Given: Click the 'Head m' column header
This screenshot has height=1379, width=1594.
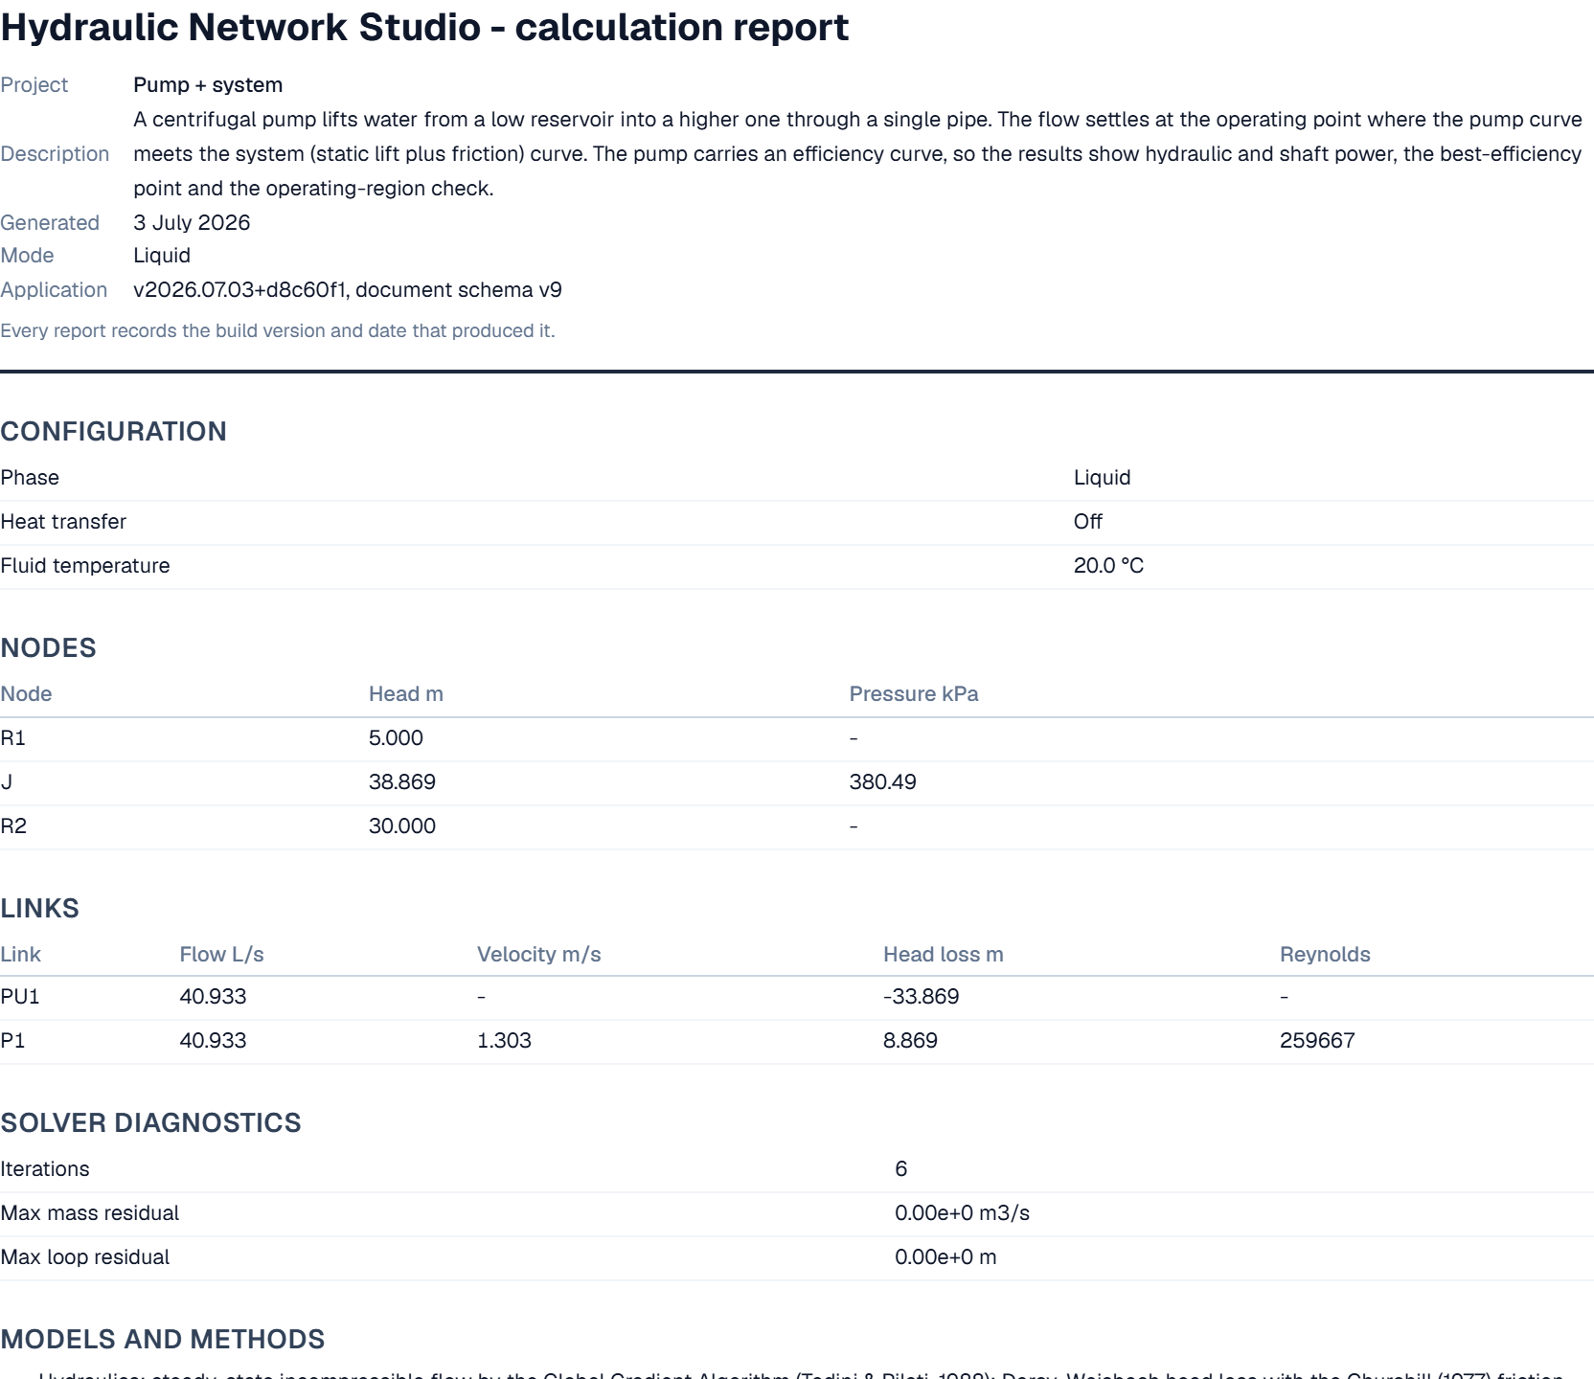Looking at the screenshot, I should coord(406,693).
